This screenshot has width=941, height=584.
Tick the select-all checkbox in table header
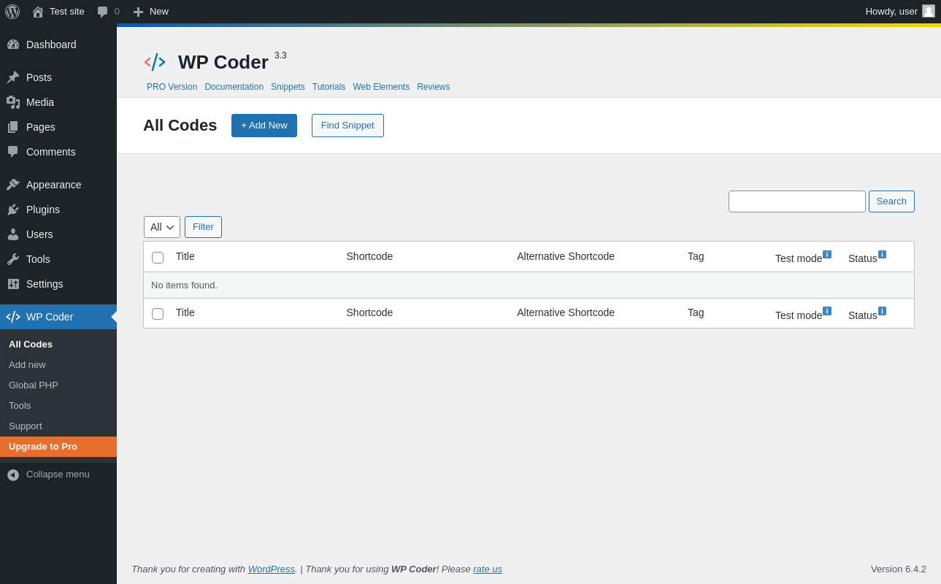(x=158, y=258)
